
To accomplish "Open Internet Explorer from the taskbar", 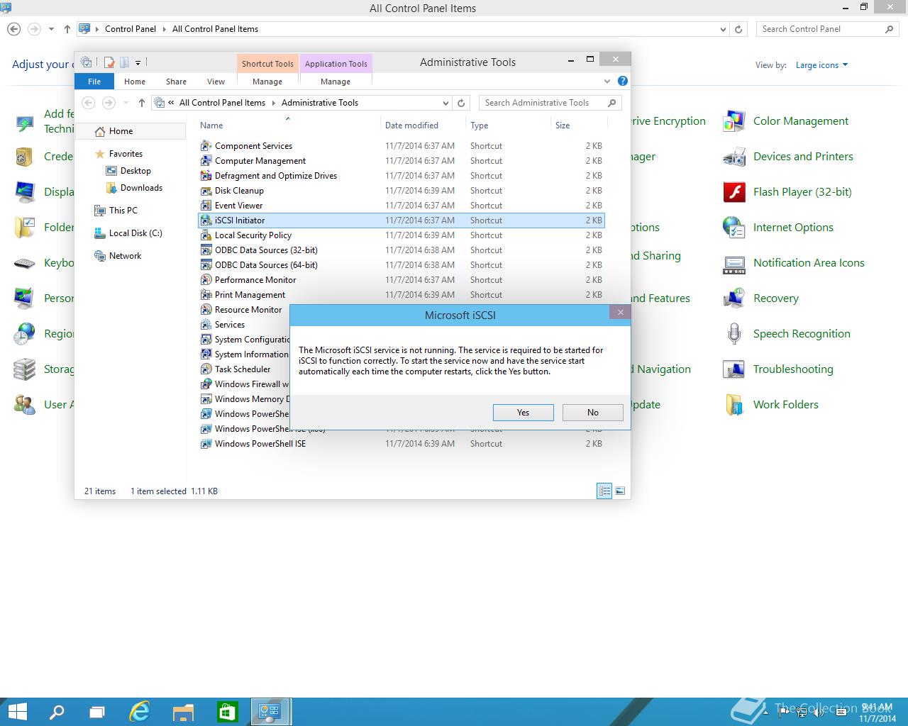I will (x=140, y=712).
